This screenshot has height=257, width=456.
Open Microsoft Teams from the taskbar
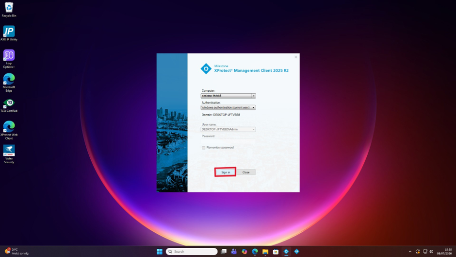click(x=234, y=252)
